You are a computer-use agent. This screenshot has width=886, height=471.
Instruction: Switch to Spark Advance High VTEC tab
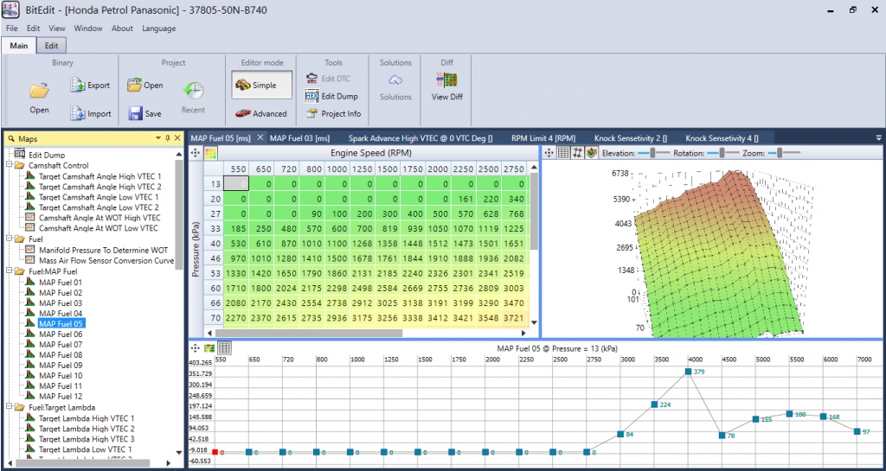pos(421,137)
